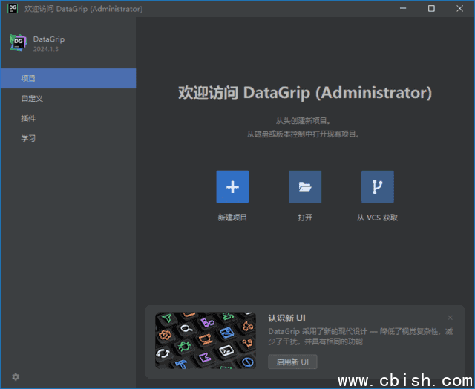Select the 项目 tab in the sidebar

68,79
